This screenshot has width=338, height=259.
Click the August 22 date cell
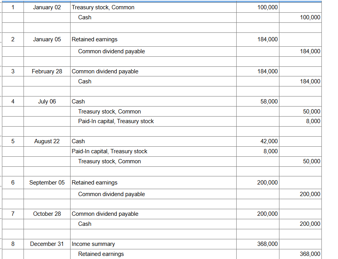click(47, 141)
